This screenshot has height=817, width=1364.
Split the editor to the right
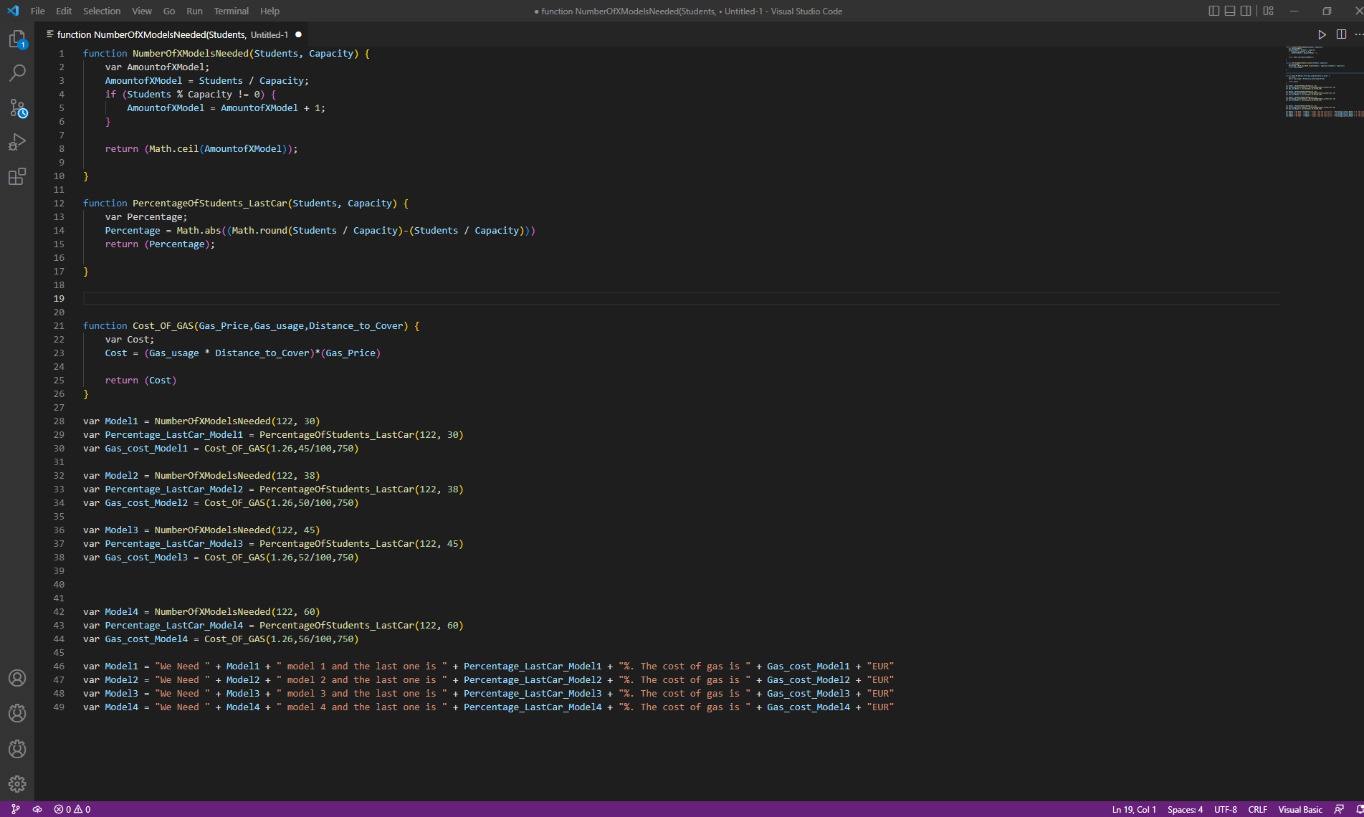[x=1341, y=34]
